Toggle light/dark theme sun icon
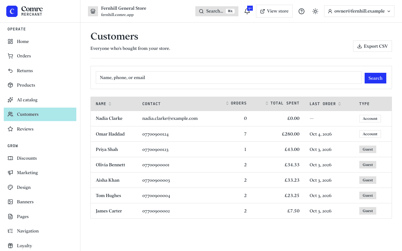The width and height of the screenshot is (402, 251). pos(315,11)
